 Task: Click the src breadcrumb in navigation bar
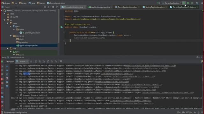tap(14, 3)
